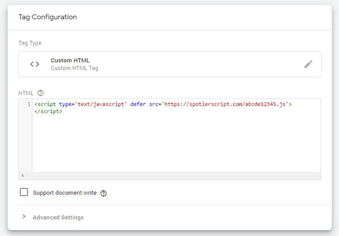339x236 pixels.
Task: Select the Custom HTML tag type card
Action: (170, 64)
